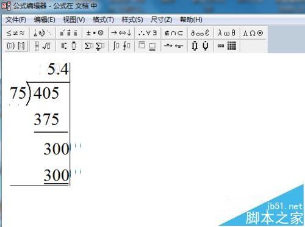Open the 帮助(H) menu
This screenshot has height=227, width=305.
tap(191, 20)
